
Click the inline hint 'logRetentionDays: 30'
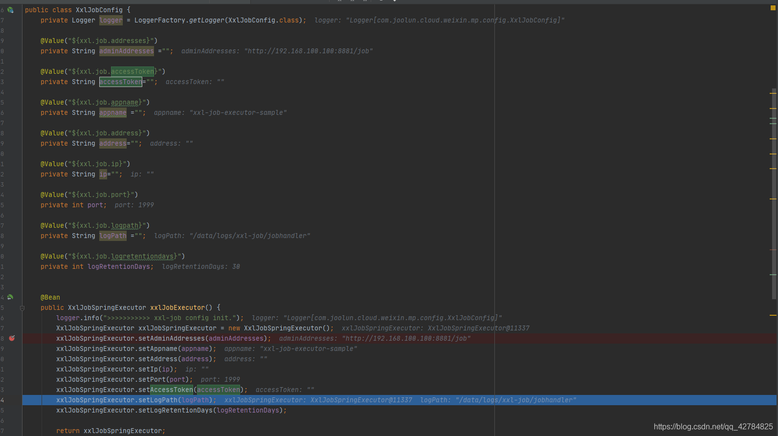pyautogui.click(x=201, y=266)
